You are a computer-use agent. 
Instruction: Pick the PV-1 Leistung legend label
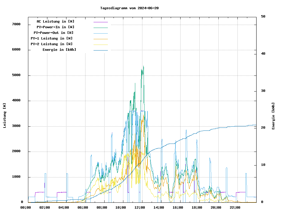click(x=52, y=38)
